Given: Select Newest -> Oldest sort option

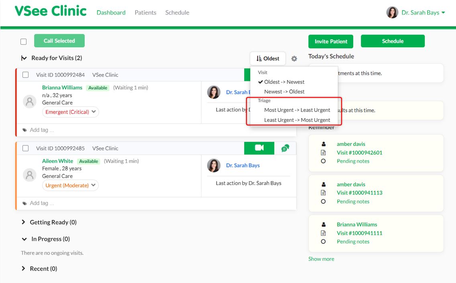Looking at the screenshot, I should pyautogui.click(x=284, y=91).
